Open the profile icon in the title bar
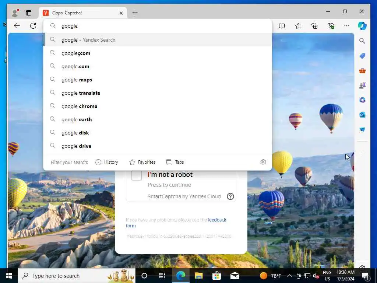The width and height of the screenshot is (377, 283). click(15, 13)
